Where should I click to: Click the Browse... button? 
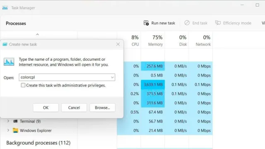tap(102, 108)
